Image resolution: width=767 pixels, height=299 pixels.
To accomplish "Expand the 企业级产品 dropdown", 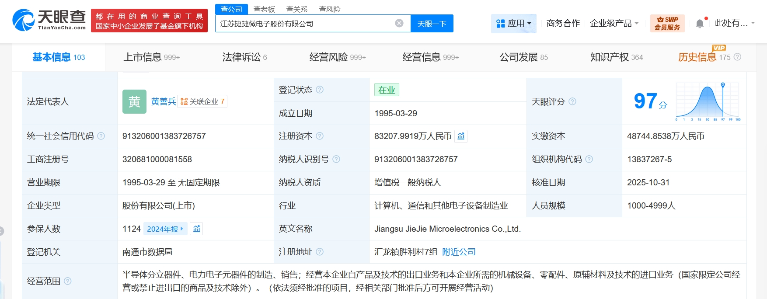I will [614, 24].
